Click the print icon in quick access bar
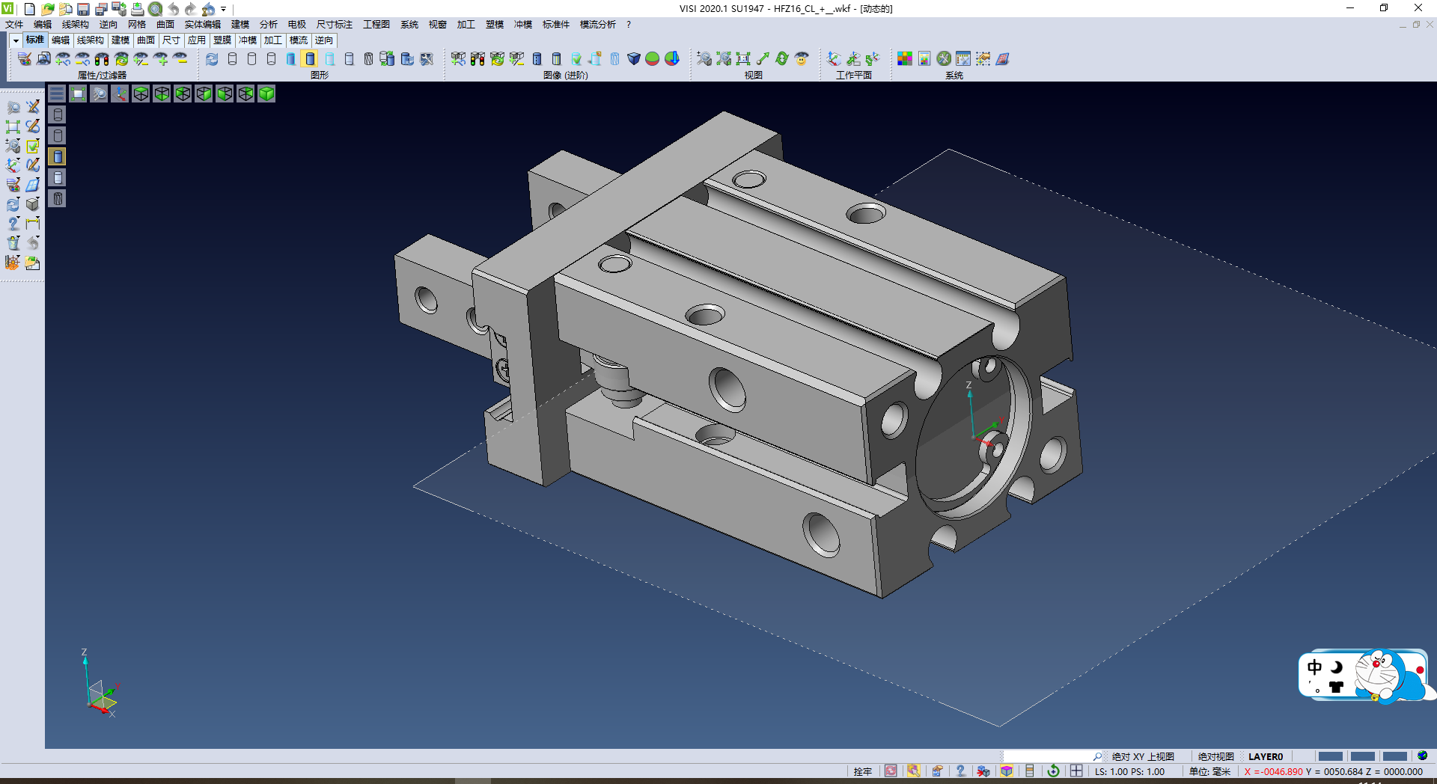Image resolution: width=1437 pixels, height=784 pixels. (x=138, y=9)
